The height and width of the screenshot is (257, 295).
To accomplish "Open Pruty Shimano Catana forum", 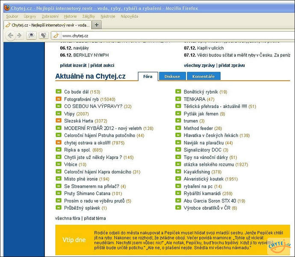I will tap(87, 194).
